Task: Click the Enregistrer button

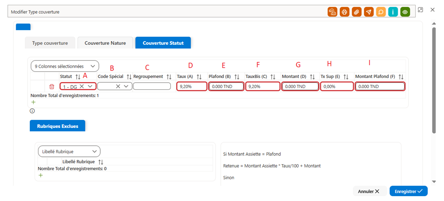Action: pyautogui.click(x=409, y=191)
